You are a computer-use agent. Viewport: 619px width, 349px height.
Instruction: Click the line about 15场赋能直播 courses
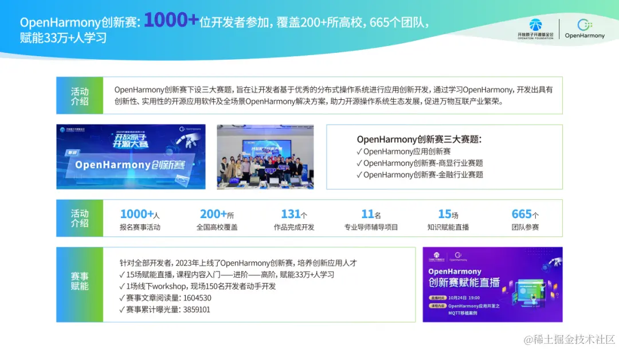pos(226,274)
